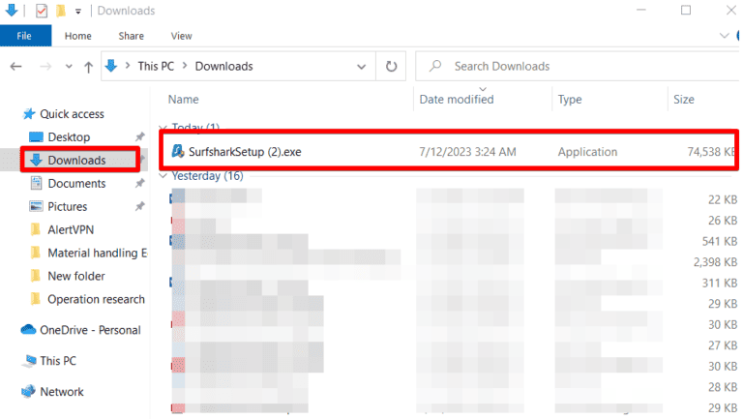Click the 2,398 KB size cell
Screen dimensions: 743x419
click(x=715, y=262)
